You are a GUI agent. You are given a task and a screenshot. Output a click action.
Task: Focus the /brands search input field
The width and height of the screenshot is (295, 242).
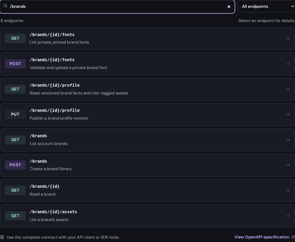[x=117, y=6]
